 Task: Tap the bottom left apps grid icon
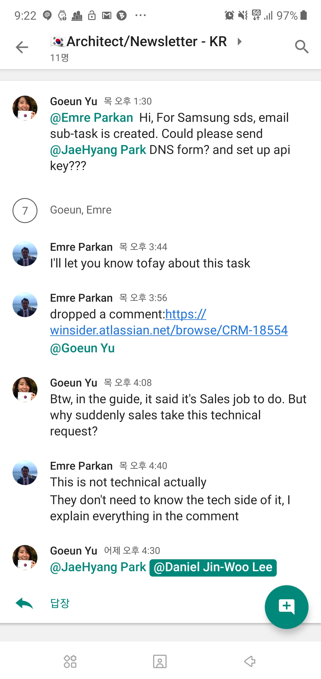coord(70,661)
